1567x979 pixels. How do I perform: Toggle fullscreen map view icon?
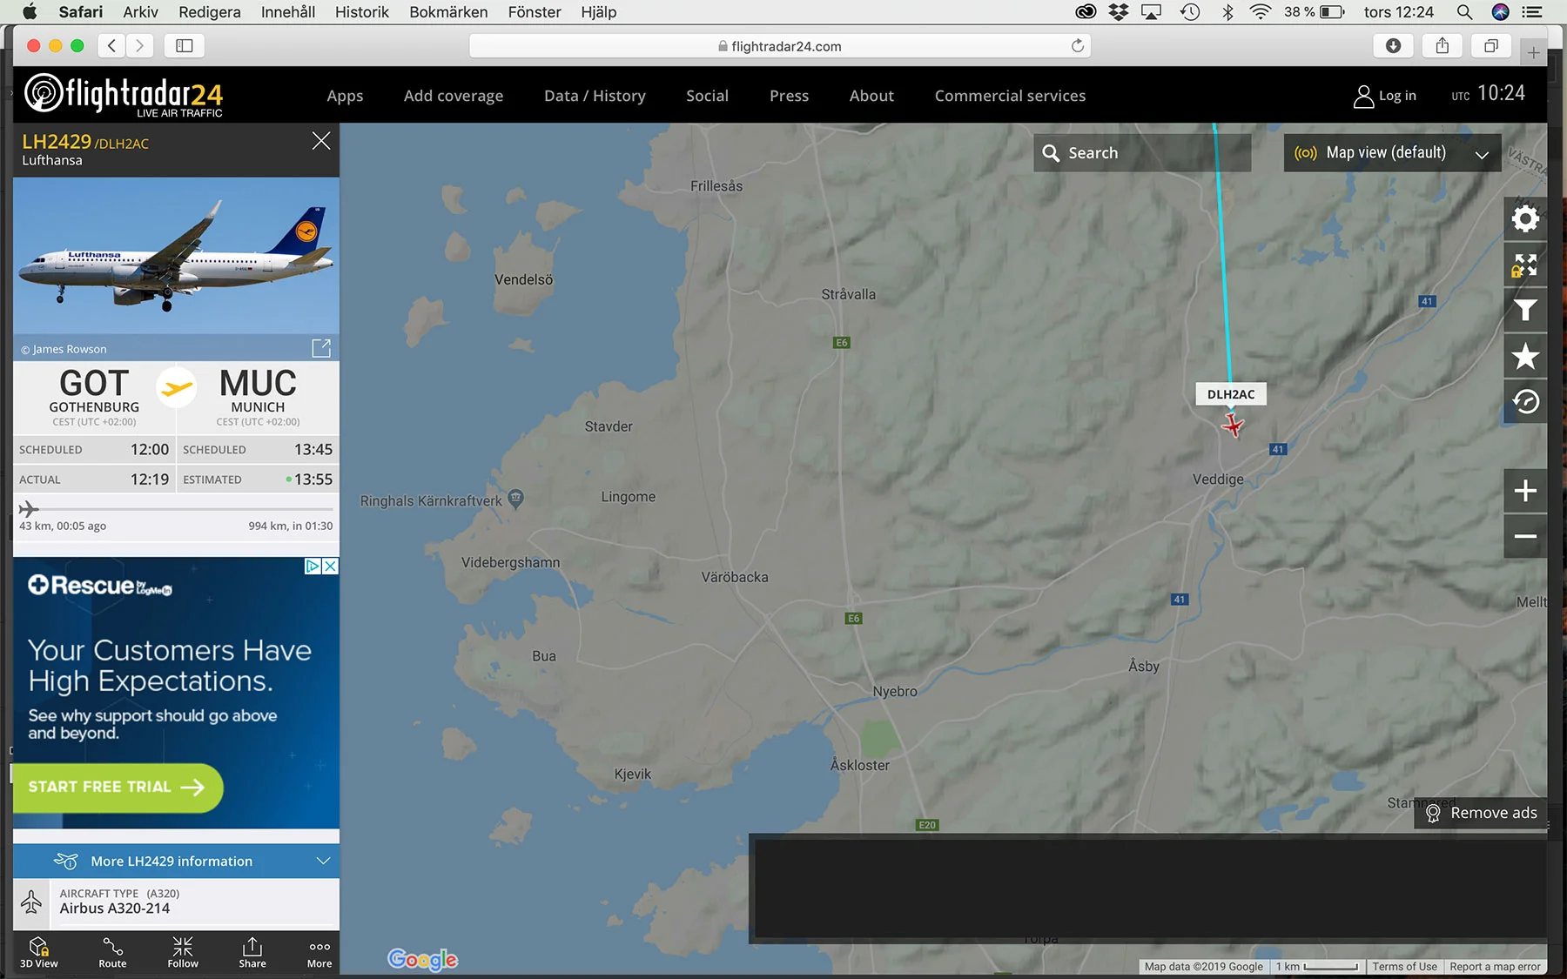(1525, 265)
